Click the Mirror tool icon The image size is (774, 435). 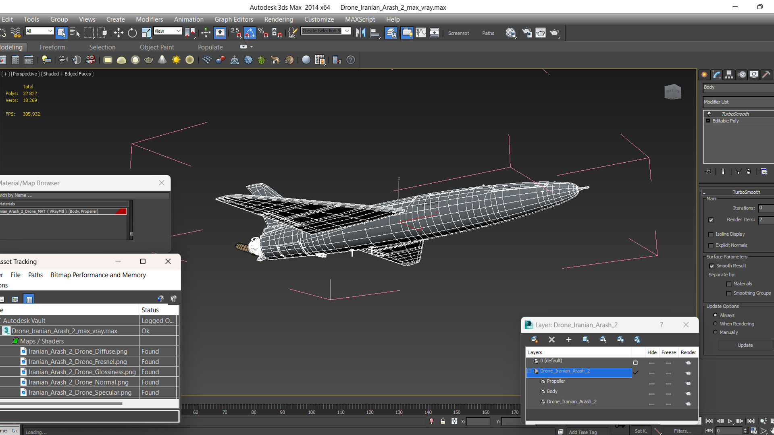(361, 33)
